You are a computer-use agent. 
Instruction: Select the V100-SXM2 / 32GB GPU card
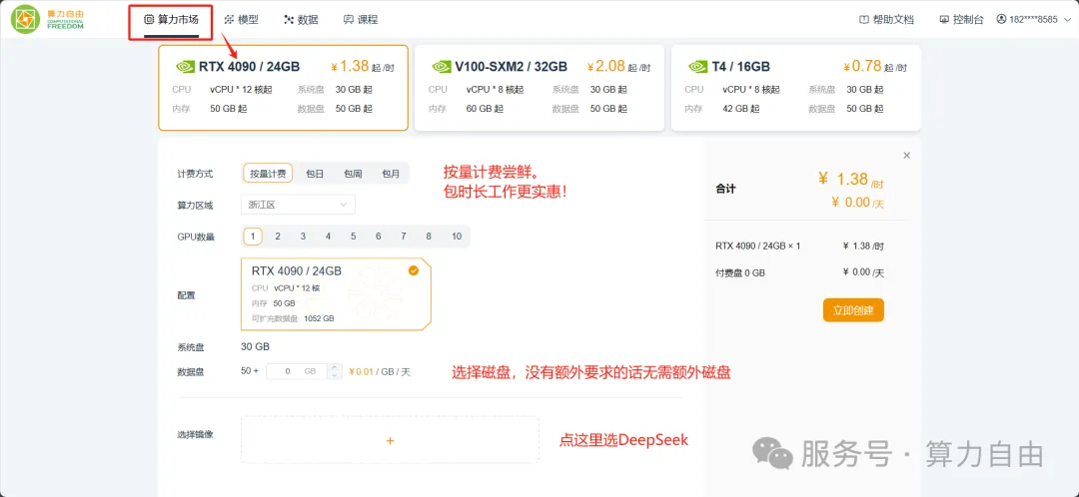539,88
